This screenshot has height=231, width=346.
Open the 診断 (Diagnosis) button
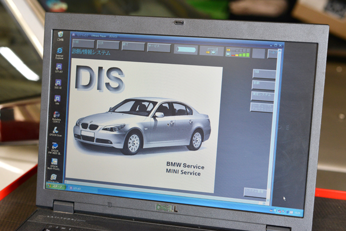[x=263, y=85]
